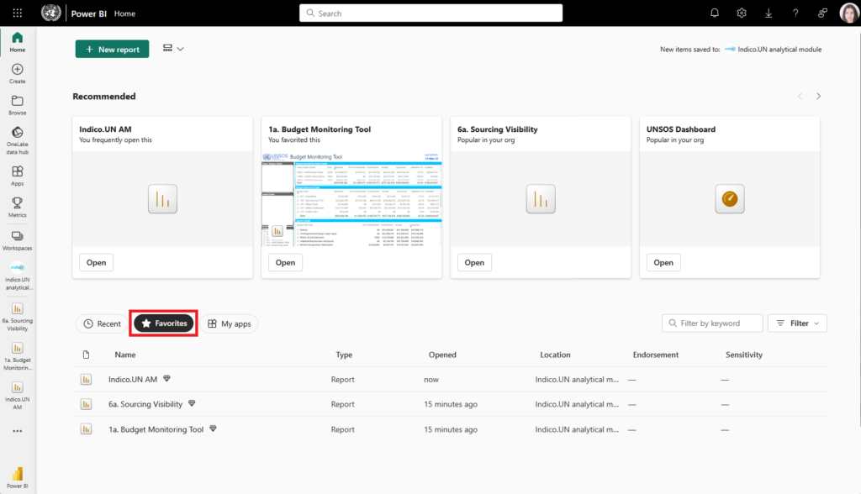
Task: Open 6a. Sourcing Visibility from list
Action: pyautogui.click(x=145, y=404)
